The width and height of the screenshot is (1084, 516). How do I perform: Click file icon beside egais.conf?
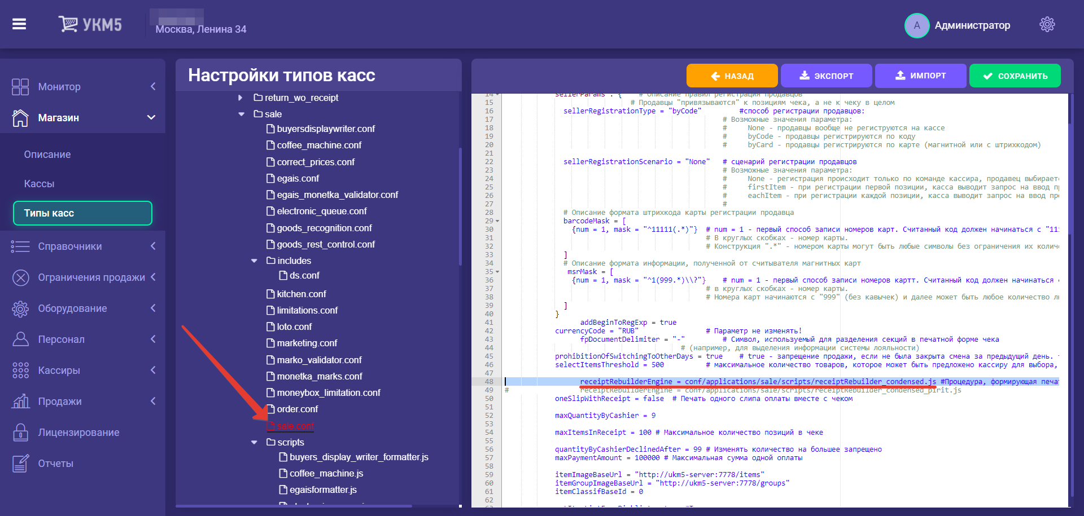270,178
